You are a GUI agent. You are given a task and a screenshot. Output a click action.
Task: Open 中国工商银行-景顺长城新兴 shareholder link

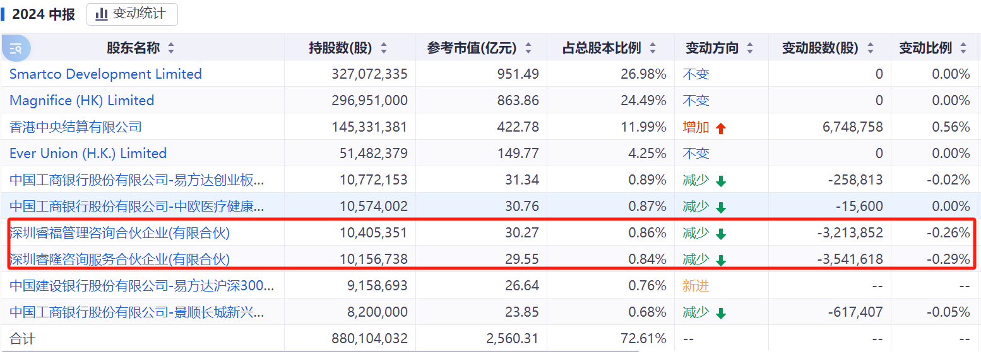tap(137, 312)
